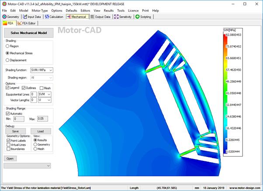Open the Motor Type menu

click(x=40, y=10)
